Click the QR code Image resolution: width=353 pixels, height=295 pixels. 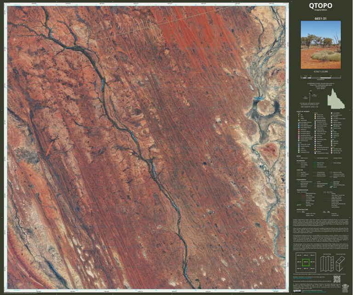(x=337, y=279)
